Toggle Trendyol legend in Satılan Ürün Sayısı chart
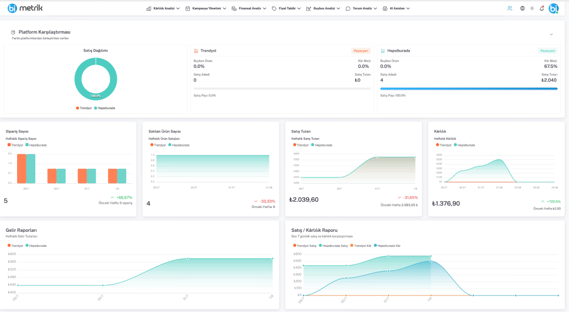Image resolution: width=569 pixels, height=312 pixels. click(158, 145)
